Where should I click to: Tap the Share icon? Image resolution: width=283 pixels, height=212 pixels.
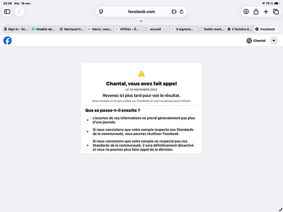coord(256,12)
